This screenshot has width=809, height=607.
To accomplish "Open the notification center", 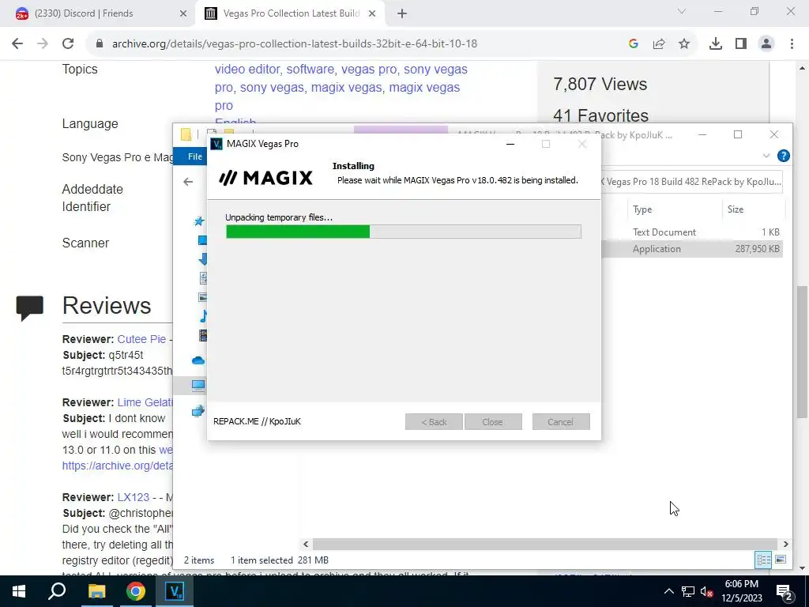I will [x=785, y=591].
